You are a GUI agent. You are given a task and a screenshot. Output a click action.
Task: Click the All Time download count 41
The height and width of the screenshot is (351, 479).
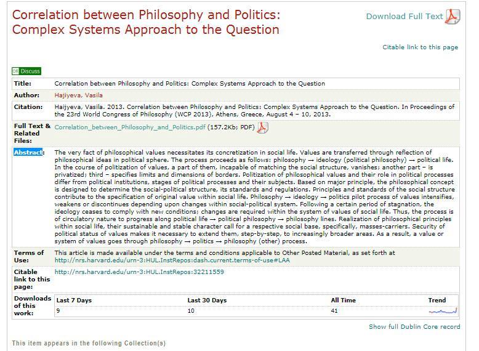coord(334,311)
